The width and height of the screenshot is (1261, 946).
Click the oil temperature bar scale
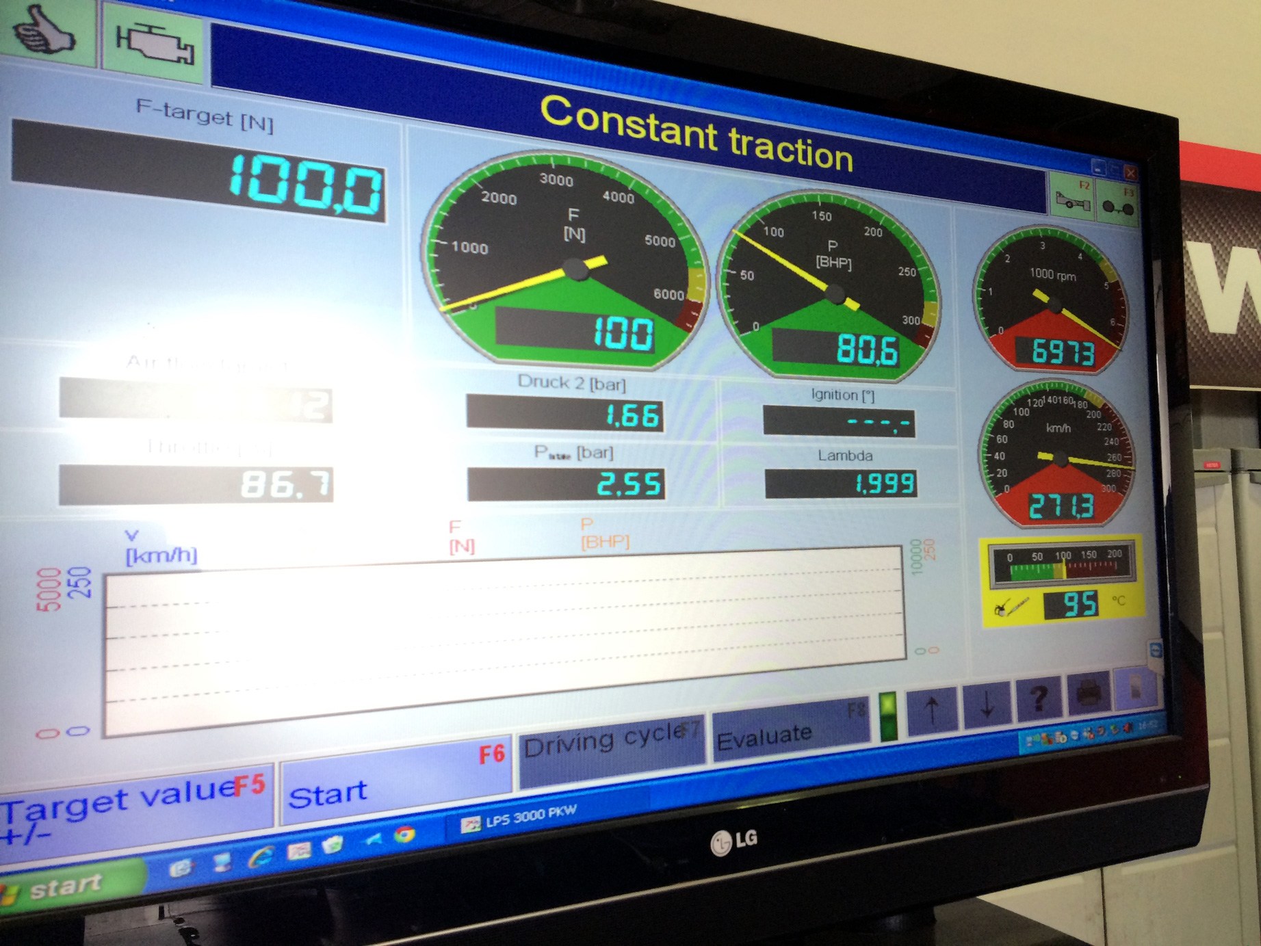1063,563
